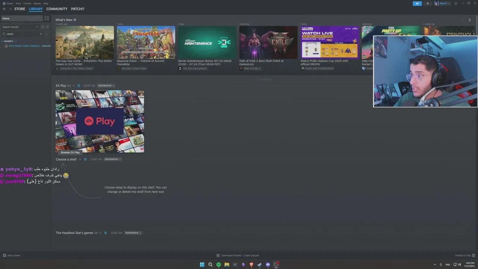The image size is (478, 269).
Task: Open Path of Exile 2 Boss Rush thumbnail
Action: (269, 42)
